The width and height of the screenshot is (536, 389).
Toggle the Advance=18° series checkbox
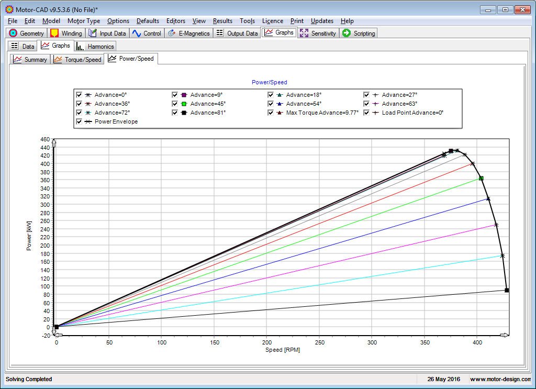tap(271, 95)
